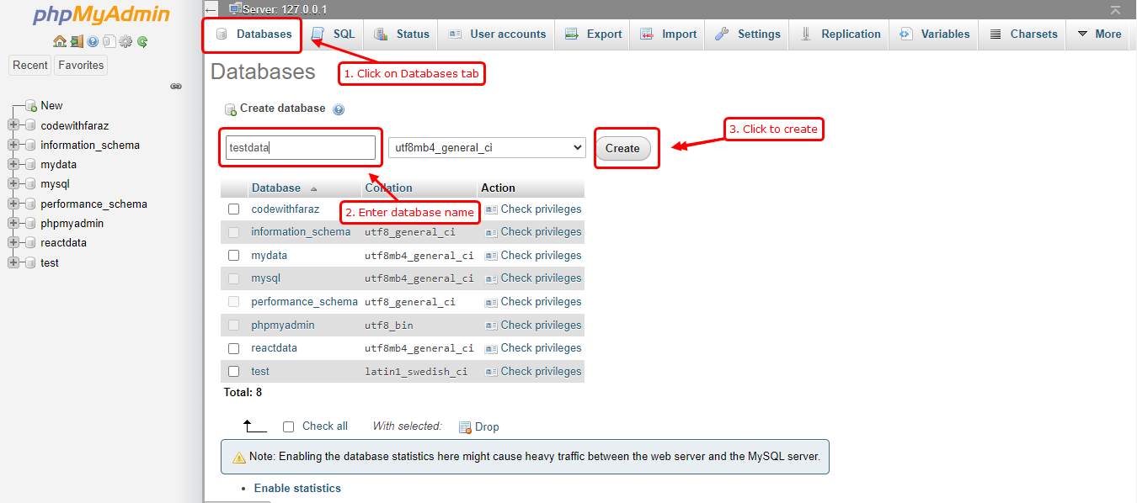Reload navigation panel with green arrow icon

click(x=142, y=41)
